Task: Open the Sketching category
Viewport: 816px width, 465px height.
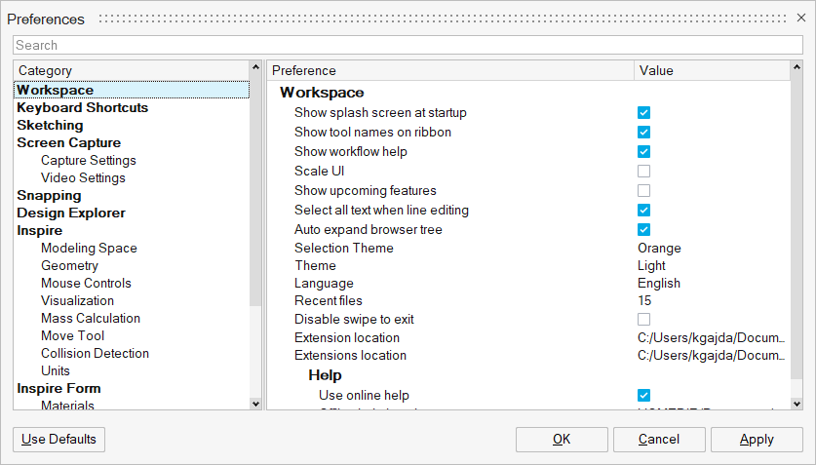Action: click(50, 126)
